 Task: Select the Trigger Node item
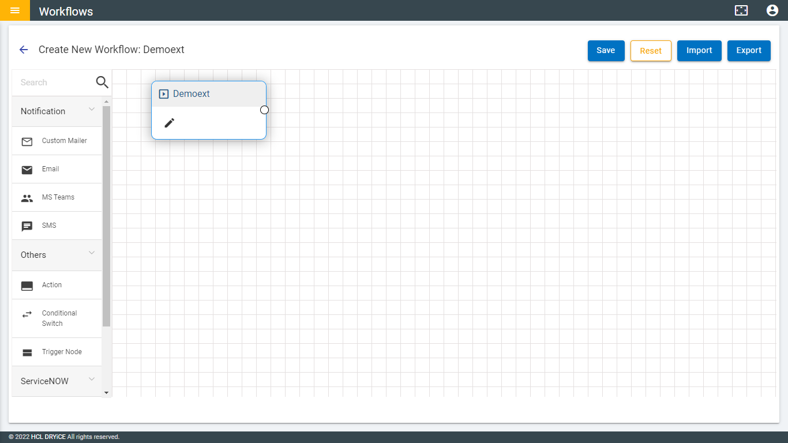click(62, 352)
